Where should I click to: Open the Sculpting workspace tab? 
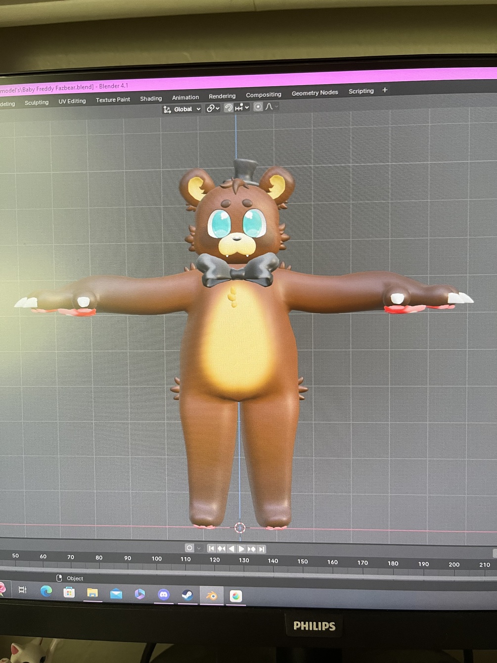[x=37, y=102]
